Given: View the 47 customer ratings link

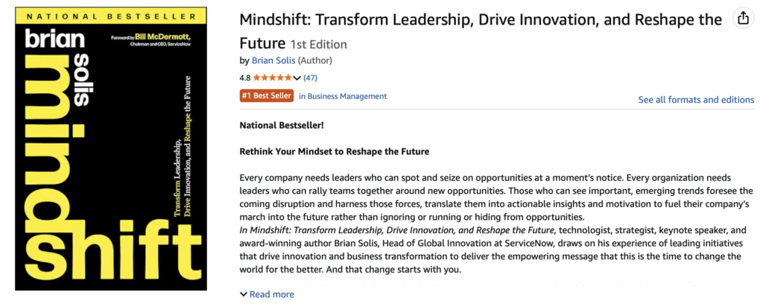Looking at the screenshot, I should (310, 77).
